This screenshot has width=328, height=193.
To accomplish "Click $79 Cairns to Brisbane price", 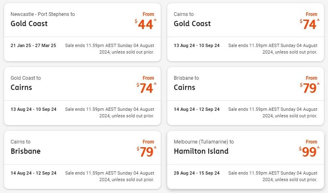I will 146,152.
